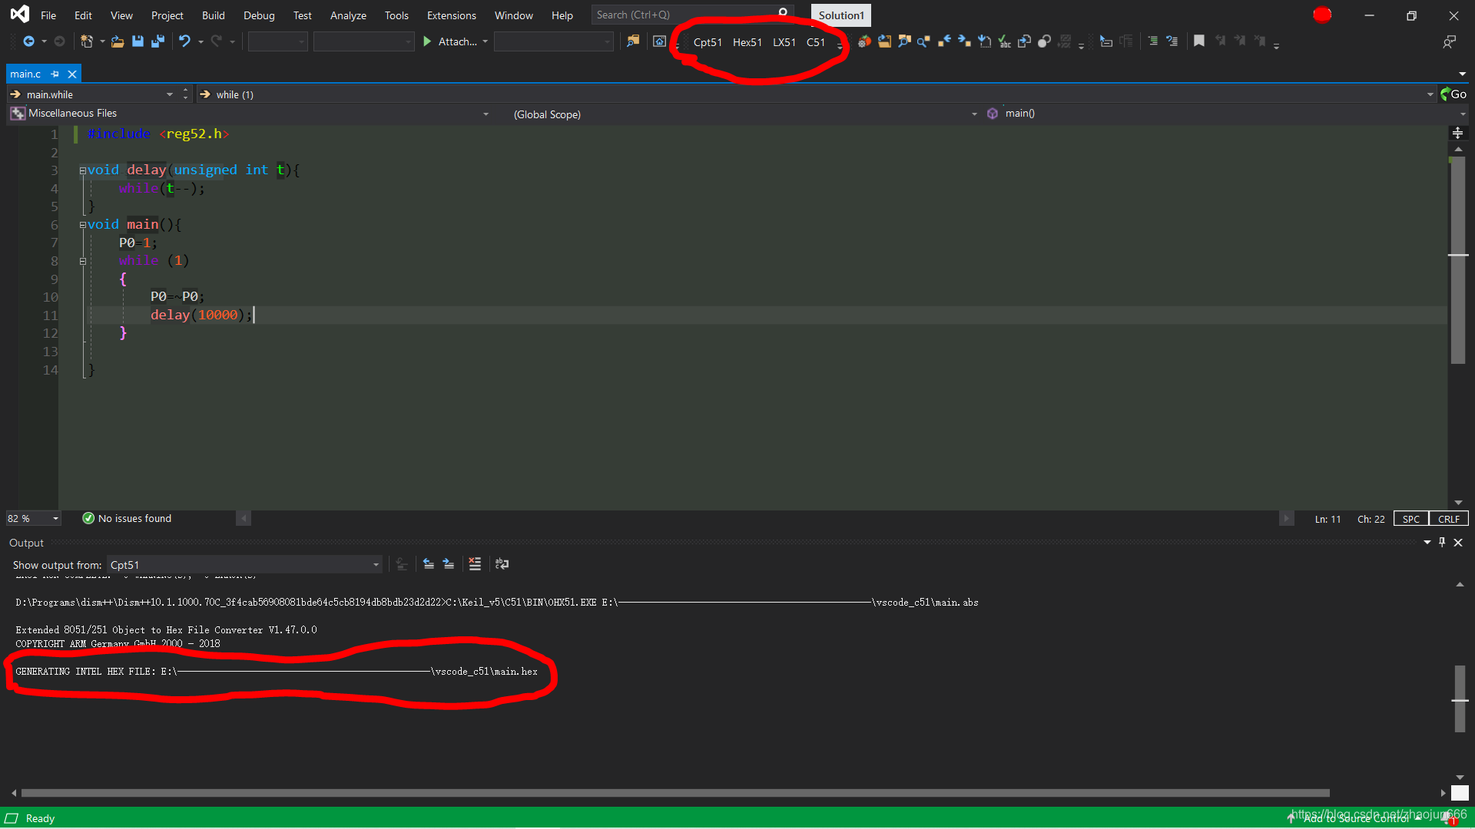Click the Solution1 configuration button

pos(843,14)
